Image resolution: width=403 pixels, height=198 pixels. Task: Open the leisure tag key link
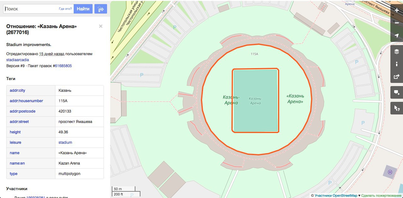click(15, 143)
